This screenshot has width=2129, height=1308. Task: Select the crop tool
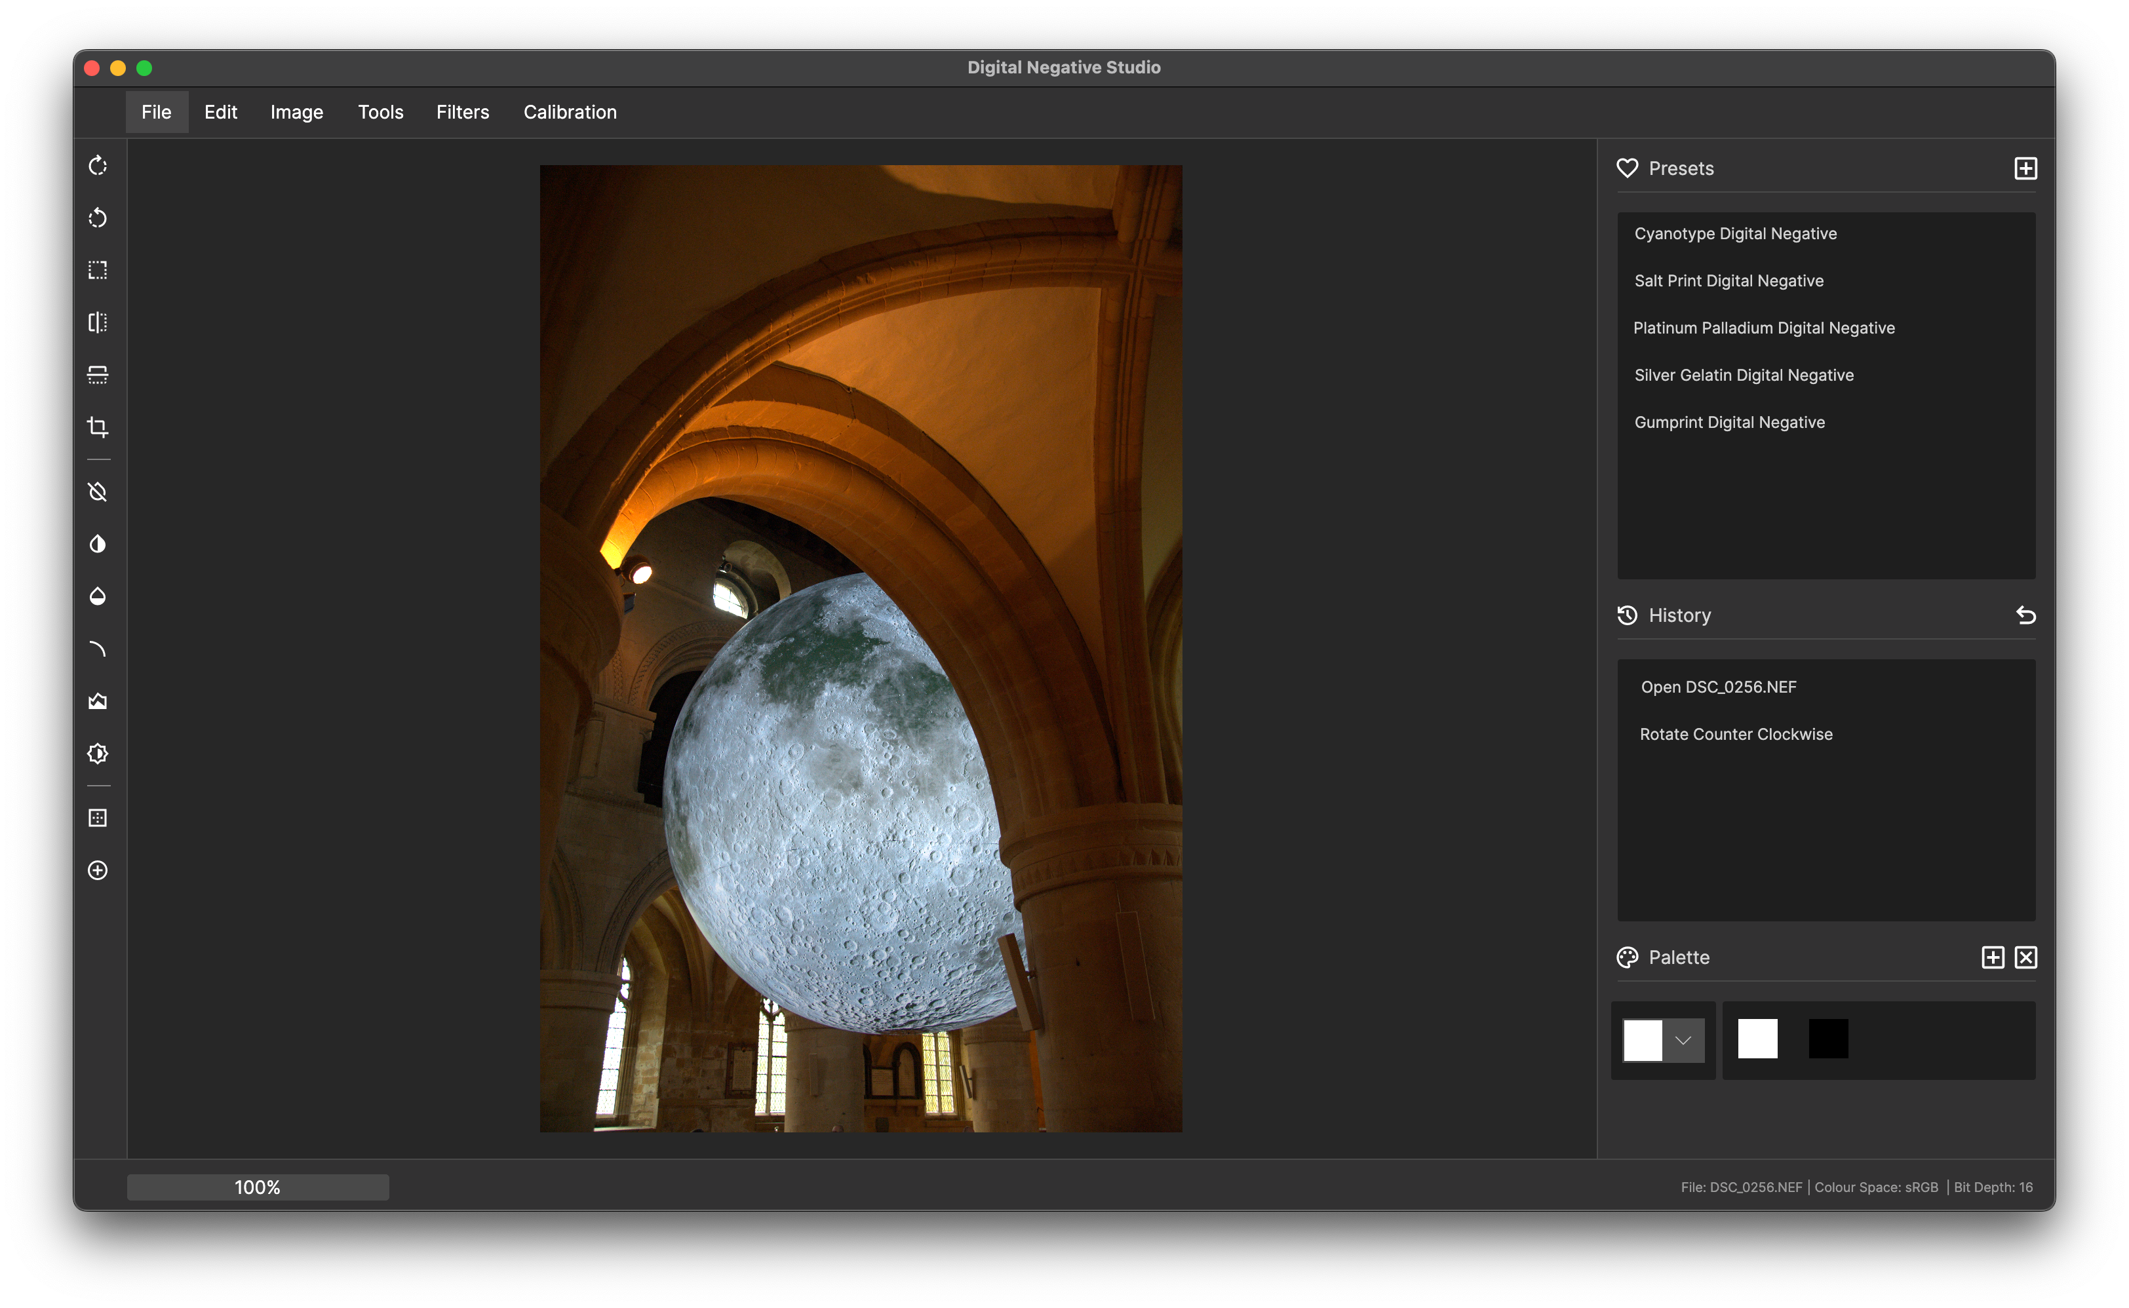click(98, 427)
